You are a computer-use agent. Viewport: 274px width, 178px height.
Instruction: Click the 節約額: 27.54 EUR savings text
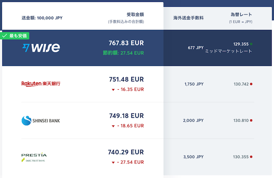(123, 53)
